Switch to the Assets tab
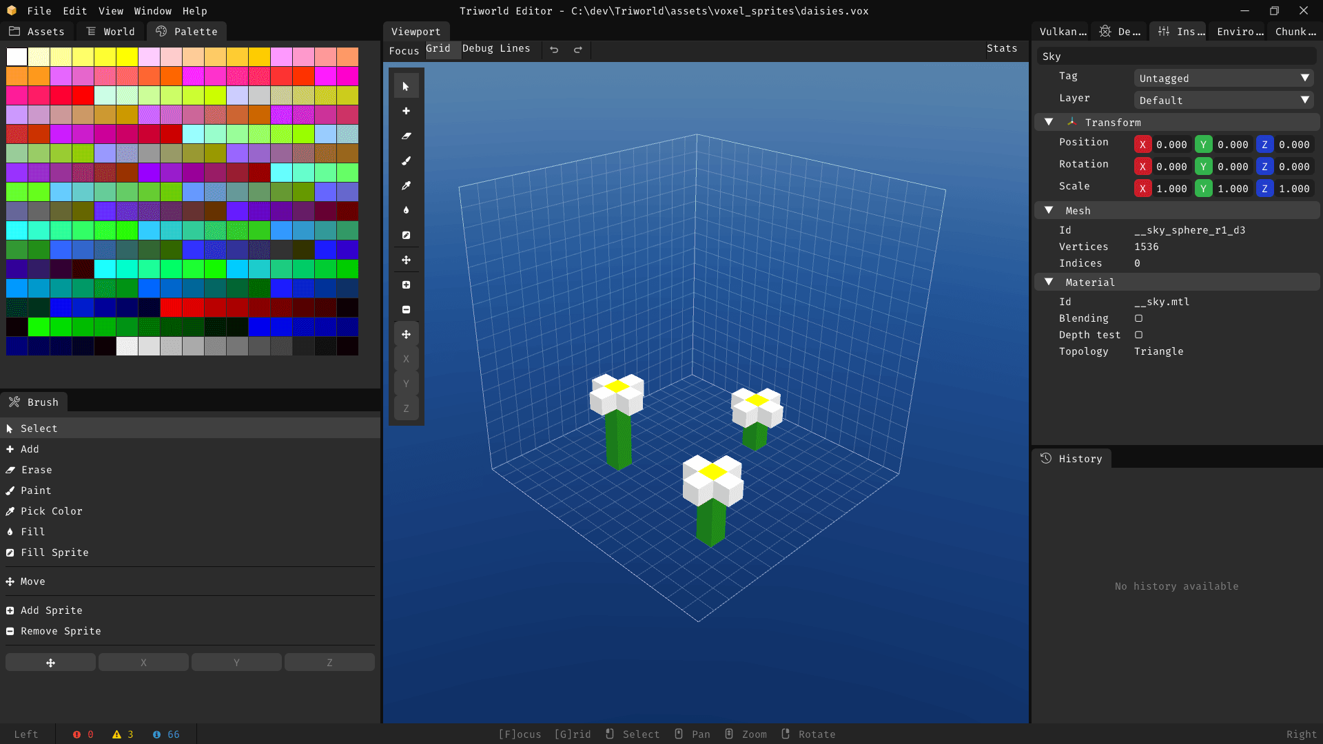Screen dimensions: 1323x744 tap(37, 32)
